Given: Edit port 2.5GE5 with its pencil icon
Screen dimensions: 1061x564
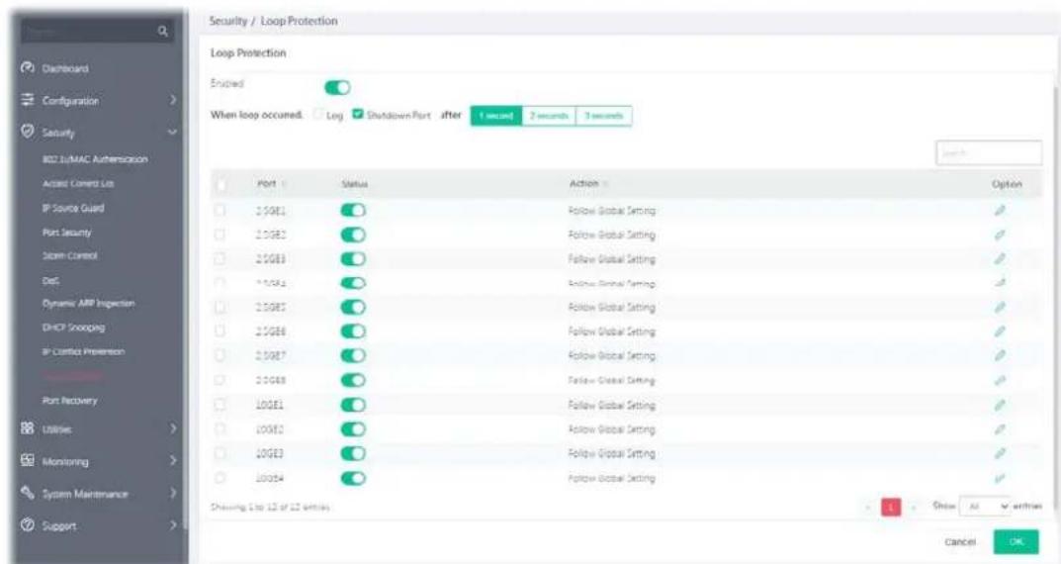Looking at the screenshot, I should [x=1000, y=308].
